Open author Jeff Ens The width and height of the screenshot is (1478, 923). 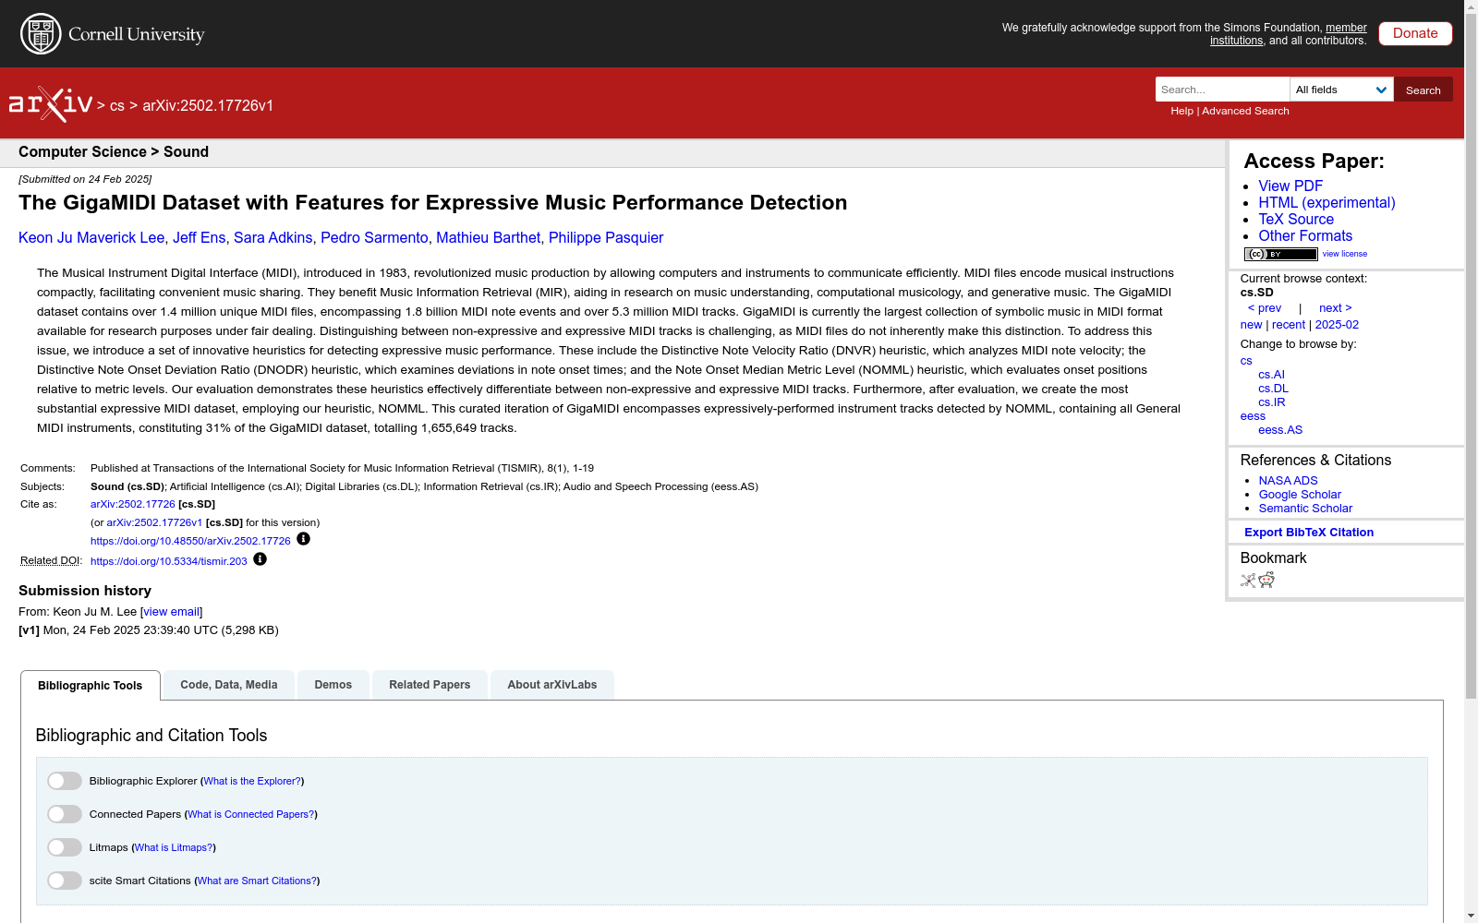click(x=199, y=238)
